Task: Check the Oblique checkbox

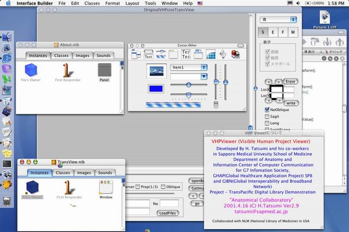Action: 163,187
